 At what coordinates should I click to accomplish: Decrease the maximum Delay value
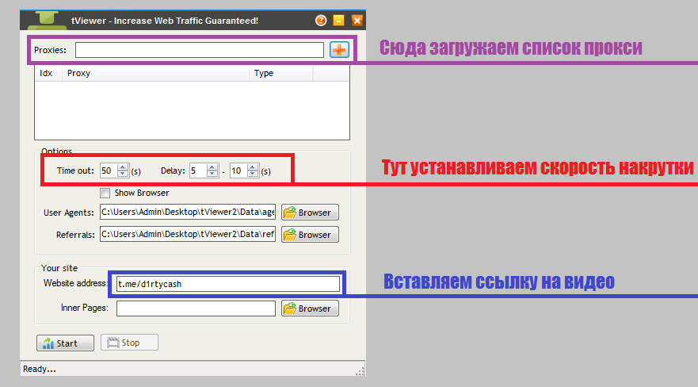pos(253,174)
